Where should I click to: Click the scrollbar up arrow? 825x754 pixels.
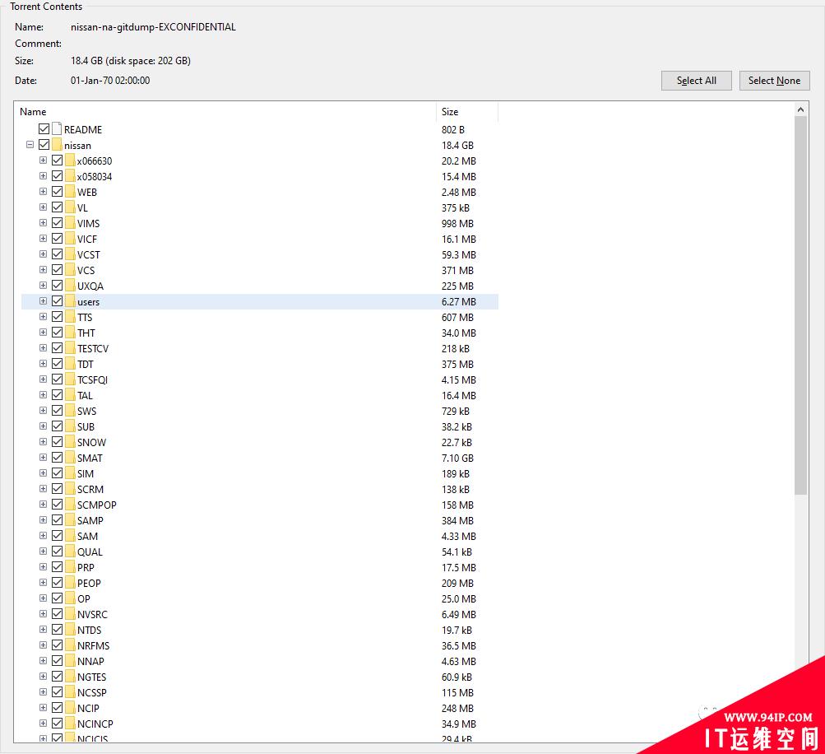[800, 109]
